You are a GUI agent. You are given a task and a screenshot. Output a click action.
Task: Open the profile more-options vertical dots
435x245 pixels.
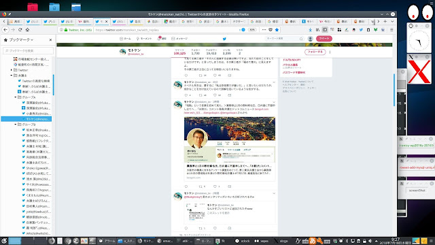click(x=330, y=52)
